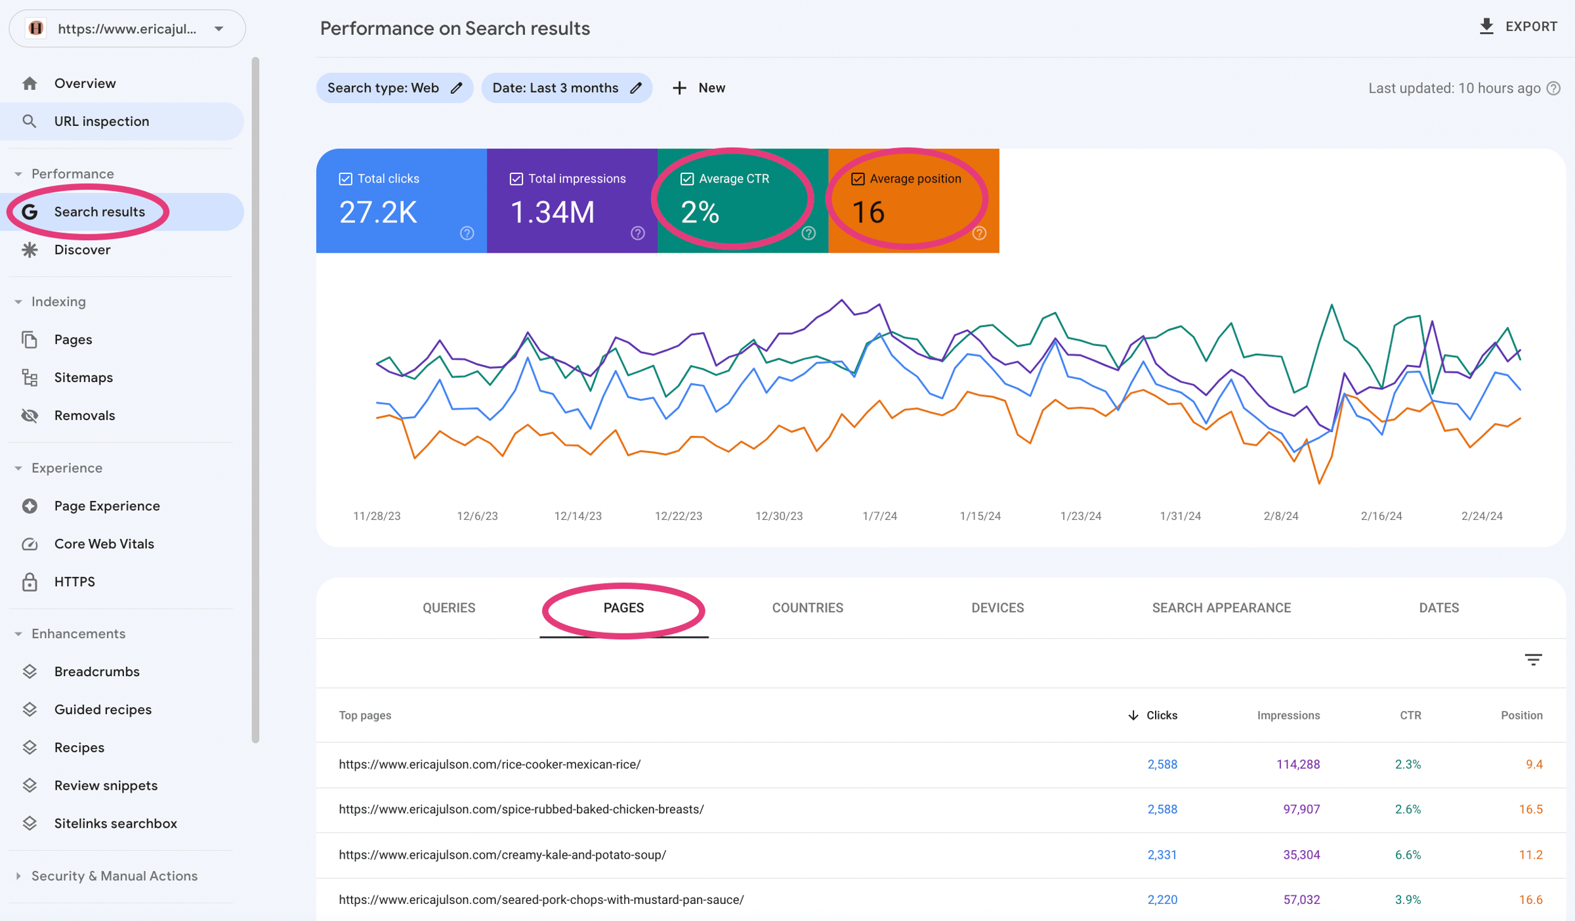Open Total clicks help question icon
This screenshot has width=1575, height=921.
coord(467,233)
